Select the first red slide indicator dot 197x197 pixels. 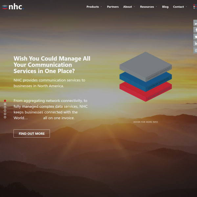[x=5, y=101]
